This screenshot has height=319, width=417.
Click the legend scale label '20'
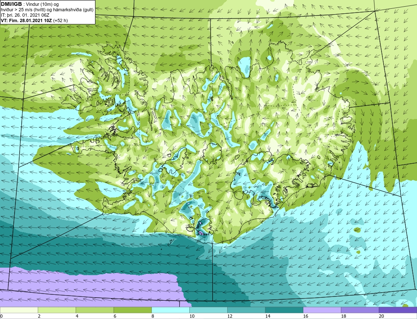click(x=381, y=316)
